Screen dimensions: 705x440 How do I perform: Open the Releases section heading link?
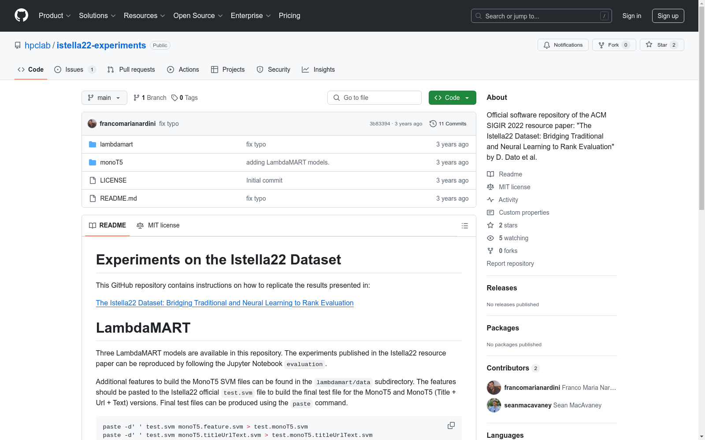[502, 288]
